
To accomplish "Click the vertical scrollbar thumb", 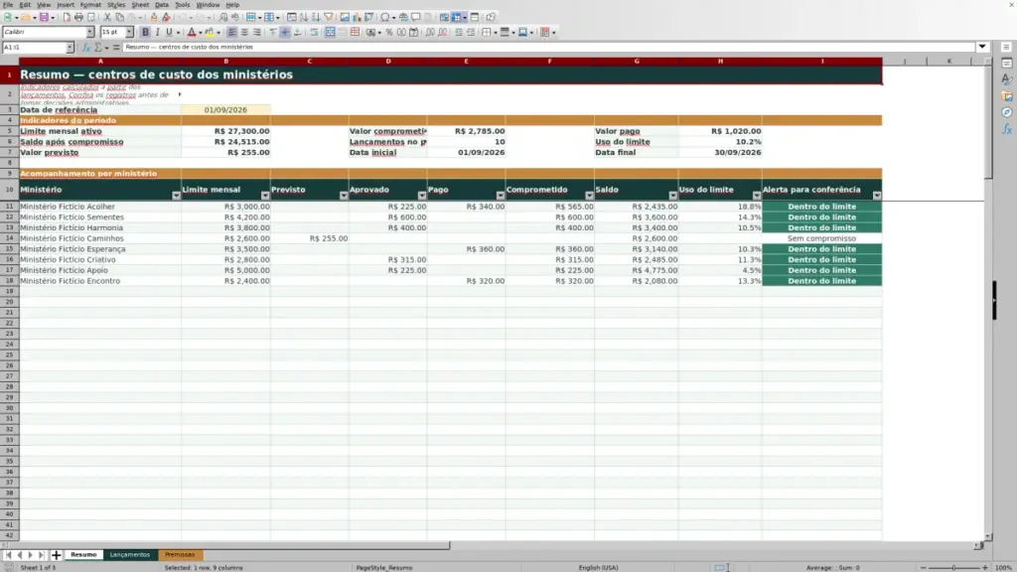I will [988, 123].
